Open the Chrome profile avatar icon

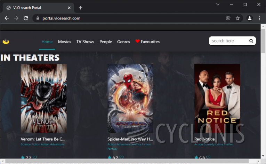(249, 18)
